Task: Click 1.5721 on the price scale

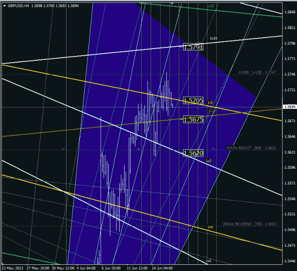Action: coord(290,90)
